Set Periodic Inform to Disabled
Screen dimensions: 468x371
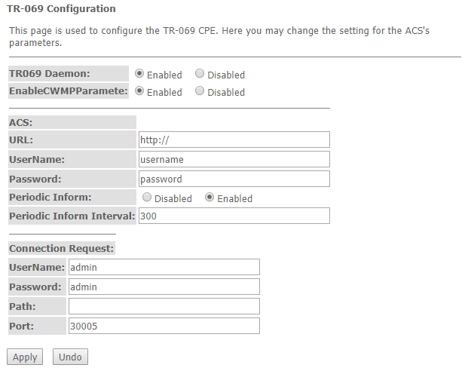coord(148,198)
